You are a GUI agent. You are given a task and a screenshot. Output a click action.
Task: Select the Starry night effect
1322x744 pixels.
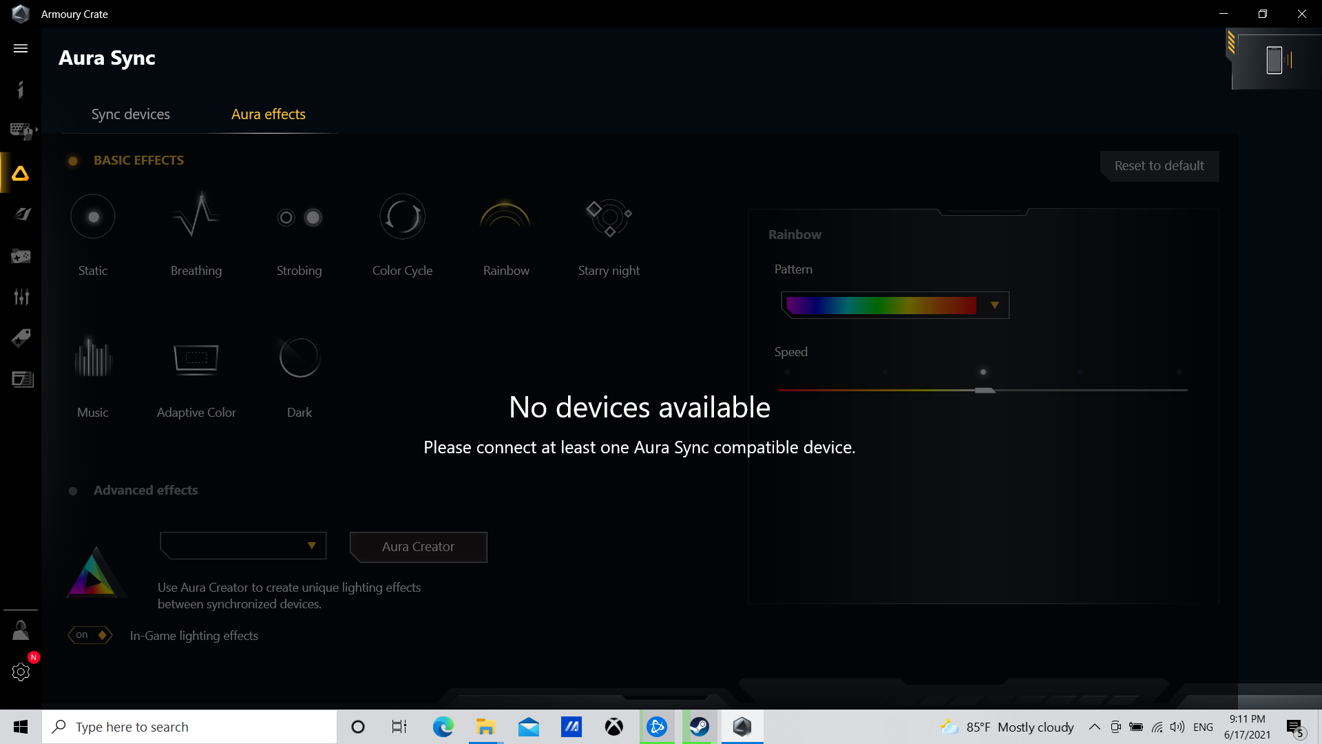[x=609, y=236]
